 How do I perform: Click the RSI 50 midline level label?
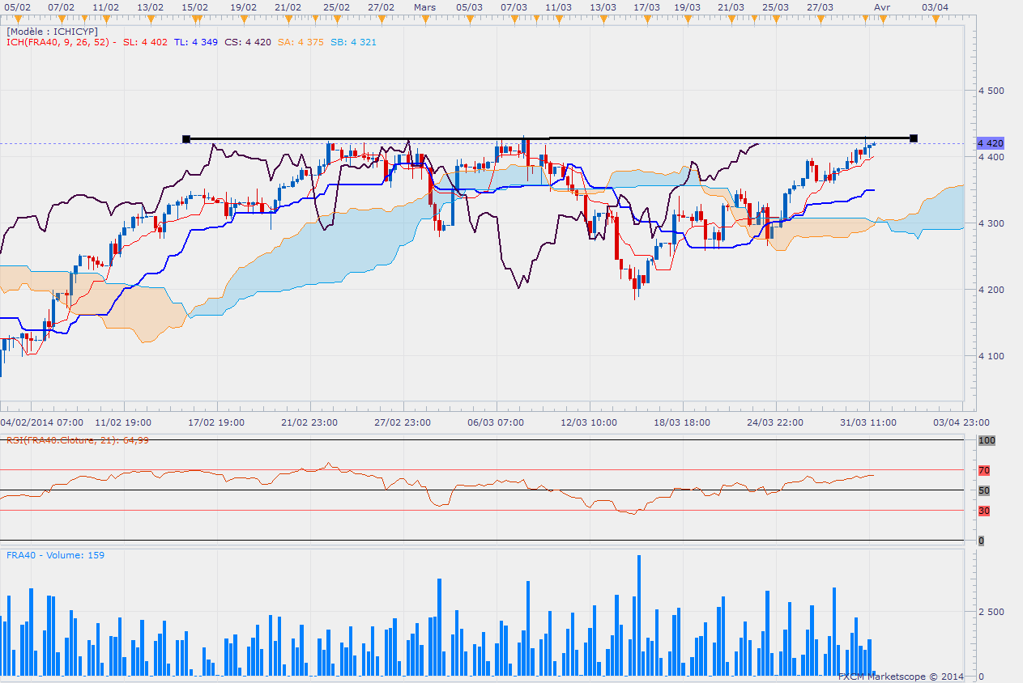pyautogui.click(x=984, y=490)
